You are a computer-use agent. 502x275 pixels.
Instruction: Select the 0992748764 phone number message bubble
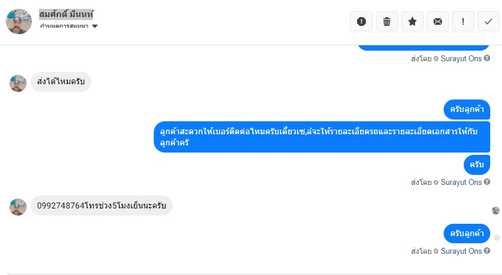click(101, 206)
